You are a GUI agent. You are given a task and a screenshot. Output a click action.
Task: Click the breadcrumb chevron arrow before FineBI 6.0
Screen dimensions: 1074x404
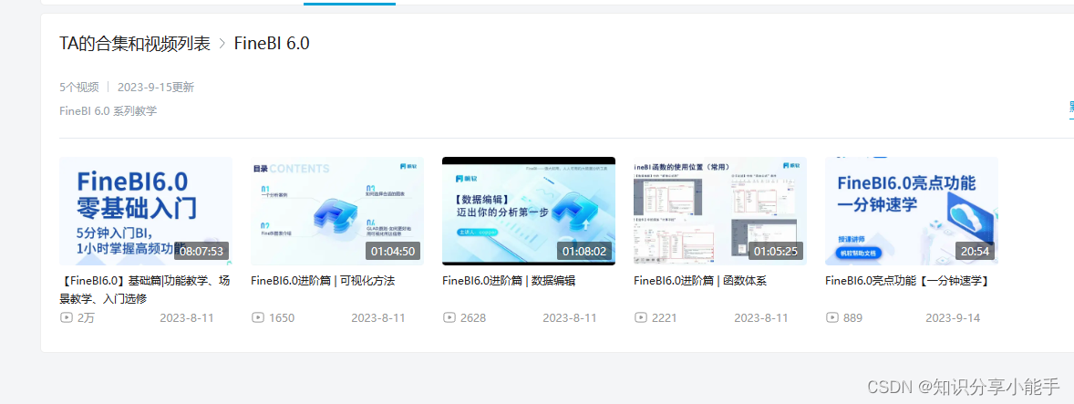(x=222, y=44)
